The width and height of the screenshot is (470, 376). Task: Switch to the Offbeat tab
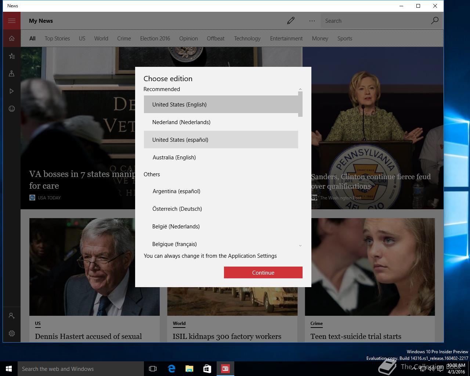(x=216, y=39)
